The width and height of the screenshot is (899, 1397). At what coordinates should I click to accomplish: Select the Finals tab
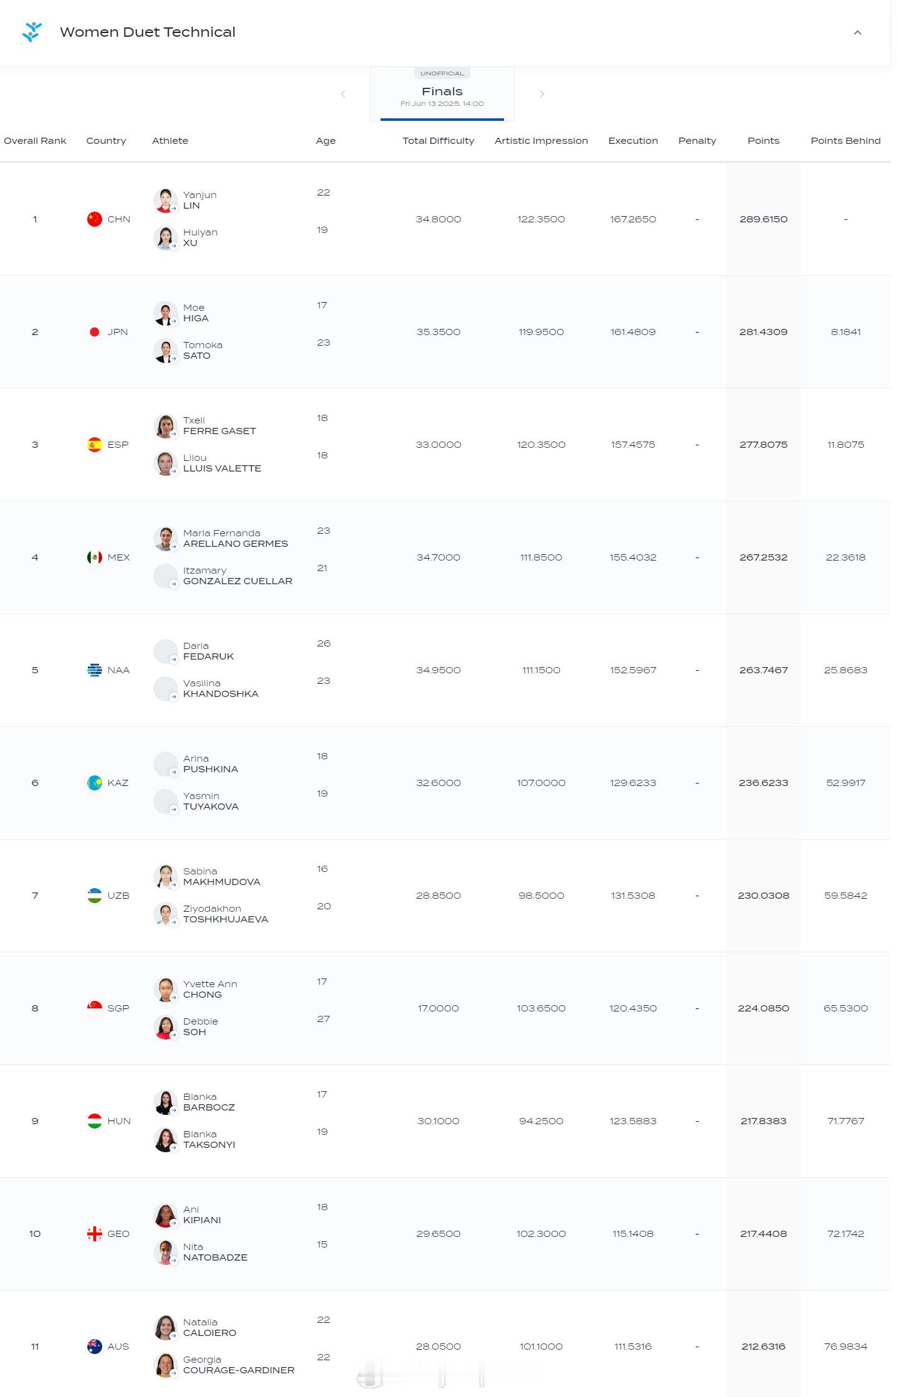pos(442,94)
